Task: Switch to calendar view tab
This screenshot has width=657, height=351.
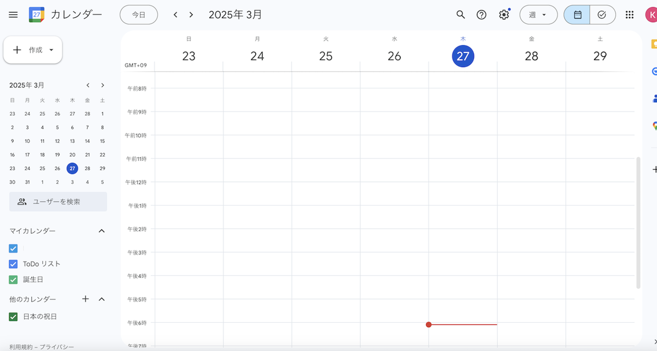Action: point(577,15)
